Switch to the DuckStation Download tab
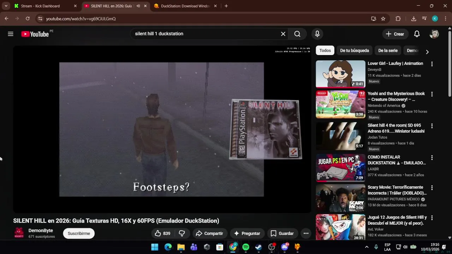The width and height of the screenshot is (452, 254). pyautogui.click(x=185, y=6)
